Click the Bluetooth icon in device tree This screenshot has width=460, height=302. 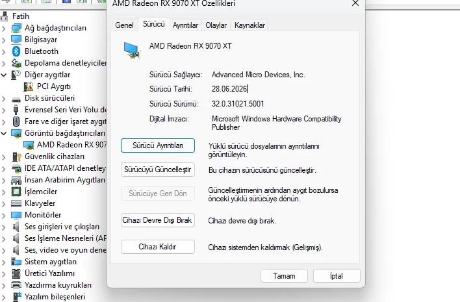[x=16, y=51]
